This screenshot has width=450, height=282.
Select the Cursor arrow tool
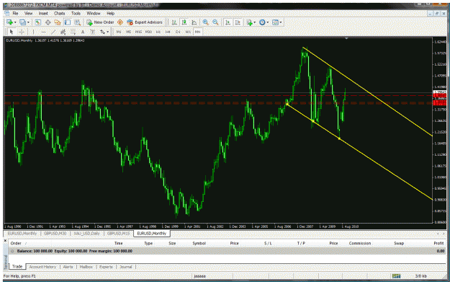pos(12,32)
